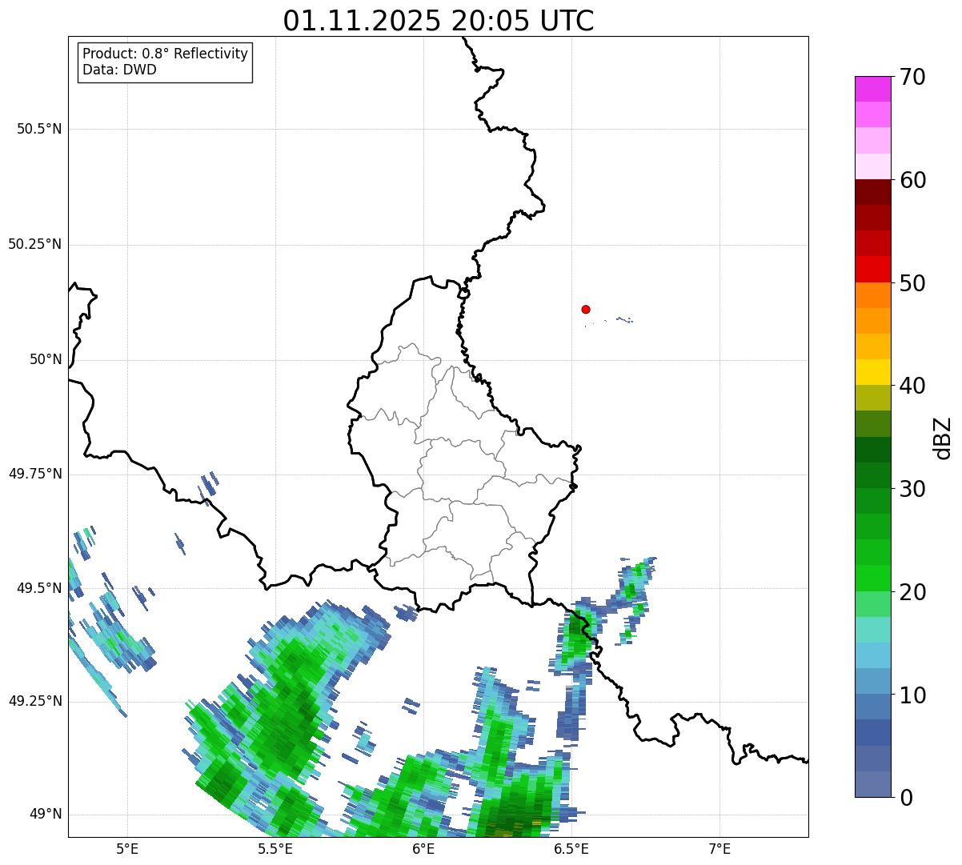Click the '6.5°E' longitude label
Screen dimensions: 962x865
coord(571,848)
